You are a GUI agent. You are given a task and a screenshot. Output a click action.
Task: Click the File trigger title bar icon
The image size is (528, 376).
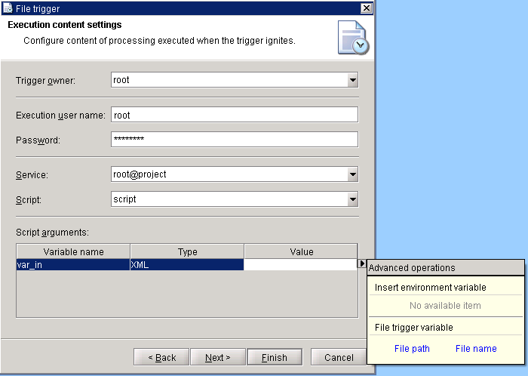tap(8, 8)
